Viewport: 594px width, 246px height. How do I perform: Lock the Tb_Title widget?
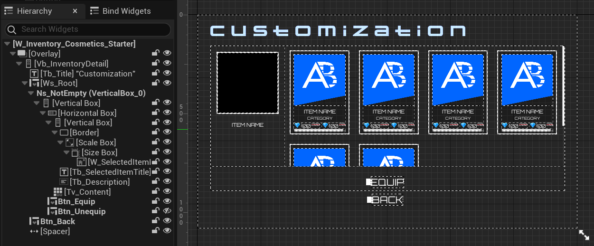click(x=155, y=74)
